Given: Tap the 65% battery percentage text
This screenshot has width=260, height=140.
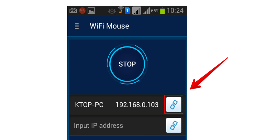Looking at the screenshot, I should tap(155, 11).
